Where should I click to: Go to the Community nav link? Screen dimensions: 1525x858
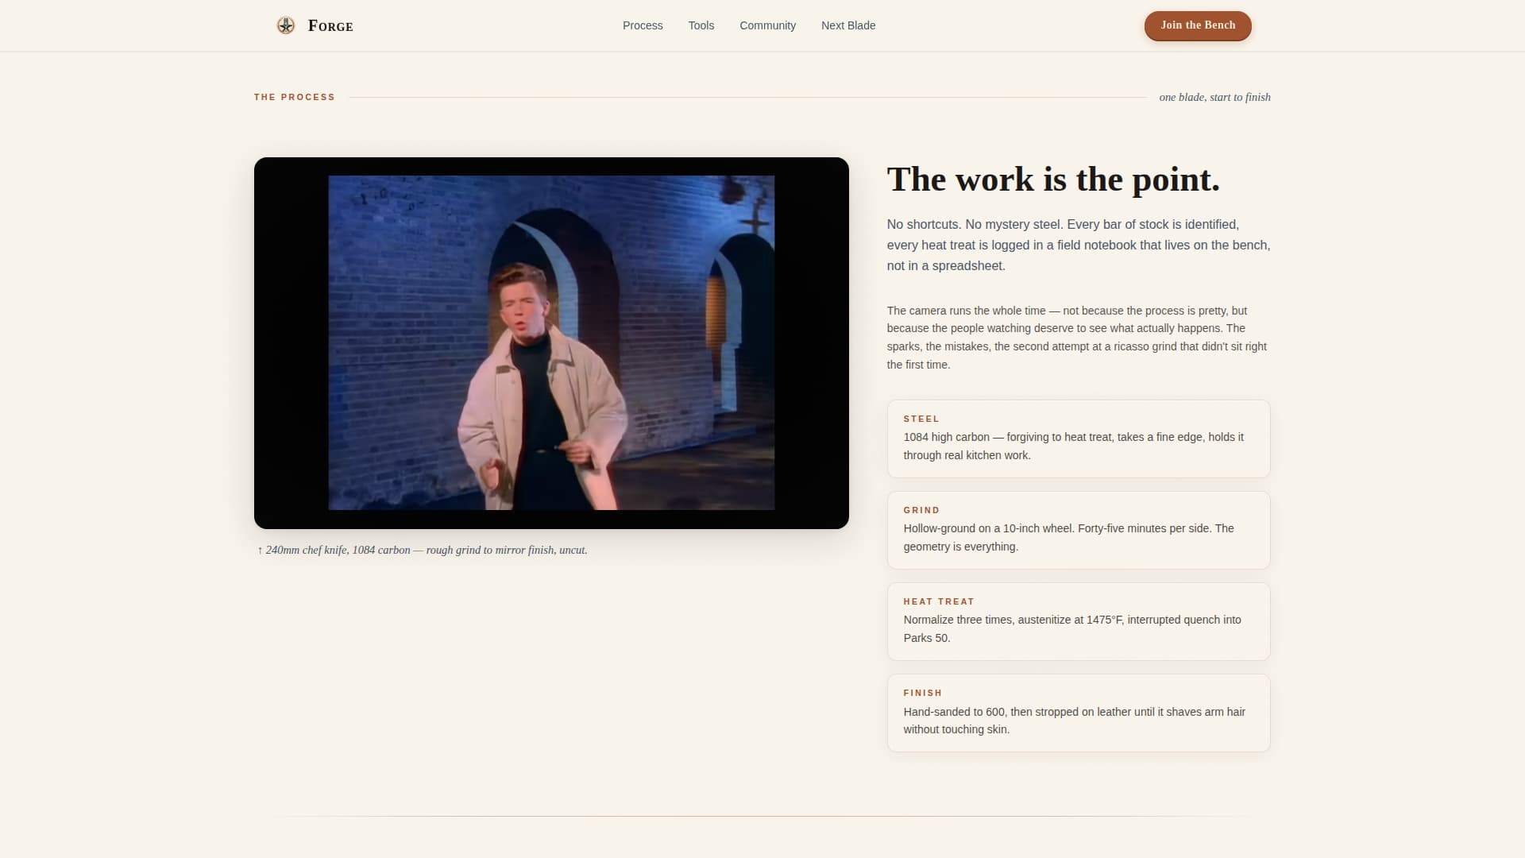click(x=767, y=25)
